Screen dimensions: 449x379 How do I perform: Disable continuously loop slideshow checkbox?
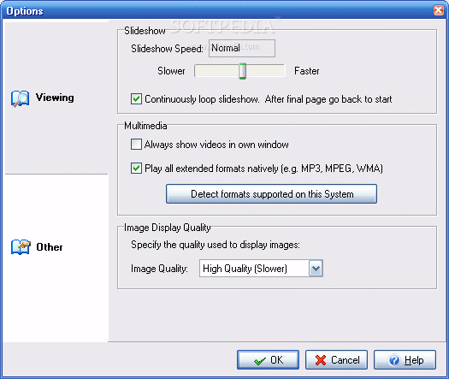(x=136, y=99)
